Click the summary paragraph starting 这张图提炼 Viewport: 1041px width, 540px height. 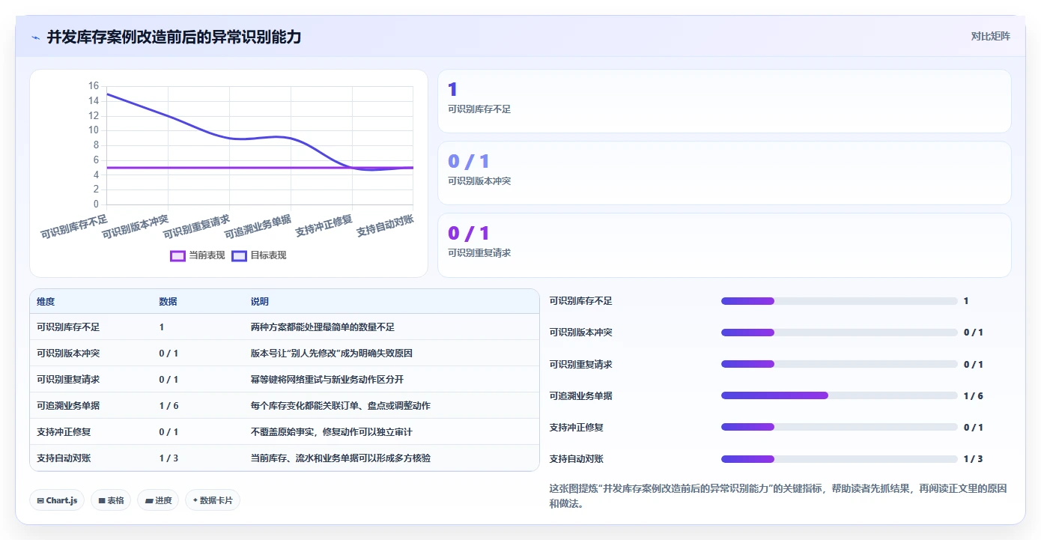[x=778, y=496]
